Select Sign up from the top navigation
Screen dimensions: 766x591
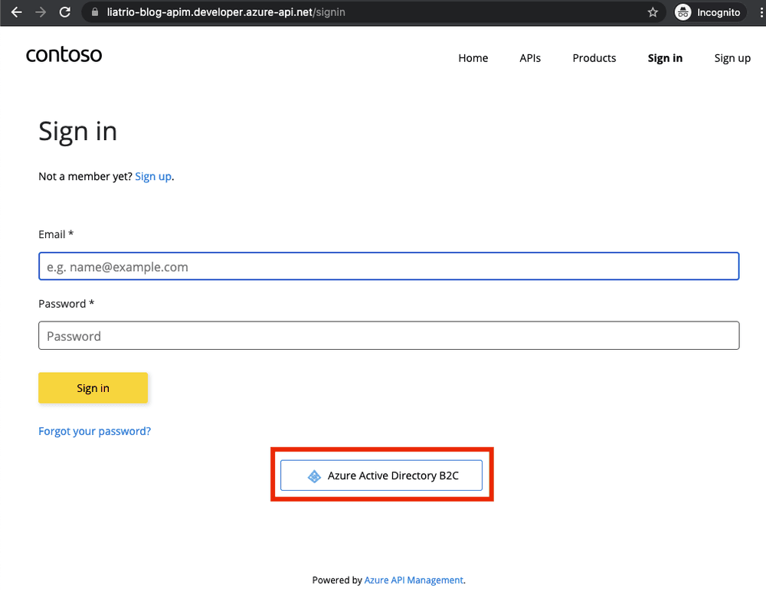(x=732, y=58)
